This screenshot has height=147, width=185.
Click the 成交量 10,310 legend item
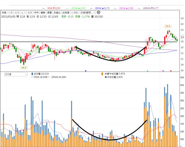click(x=40, y=74)
